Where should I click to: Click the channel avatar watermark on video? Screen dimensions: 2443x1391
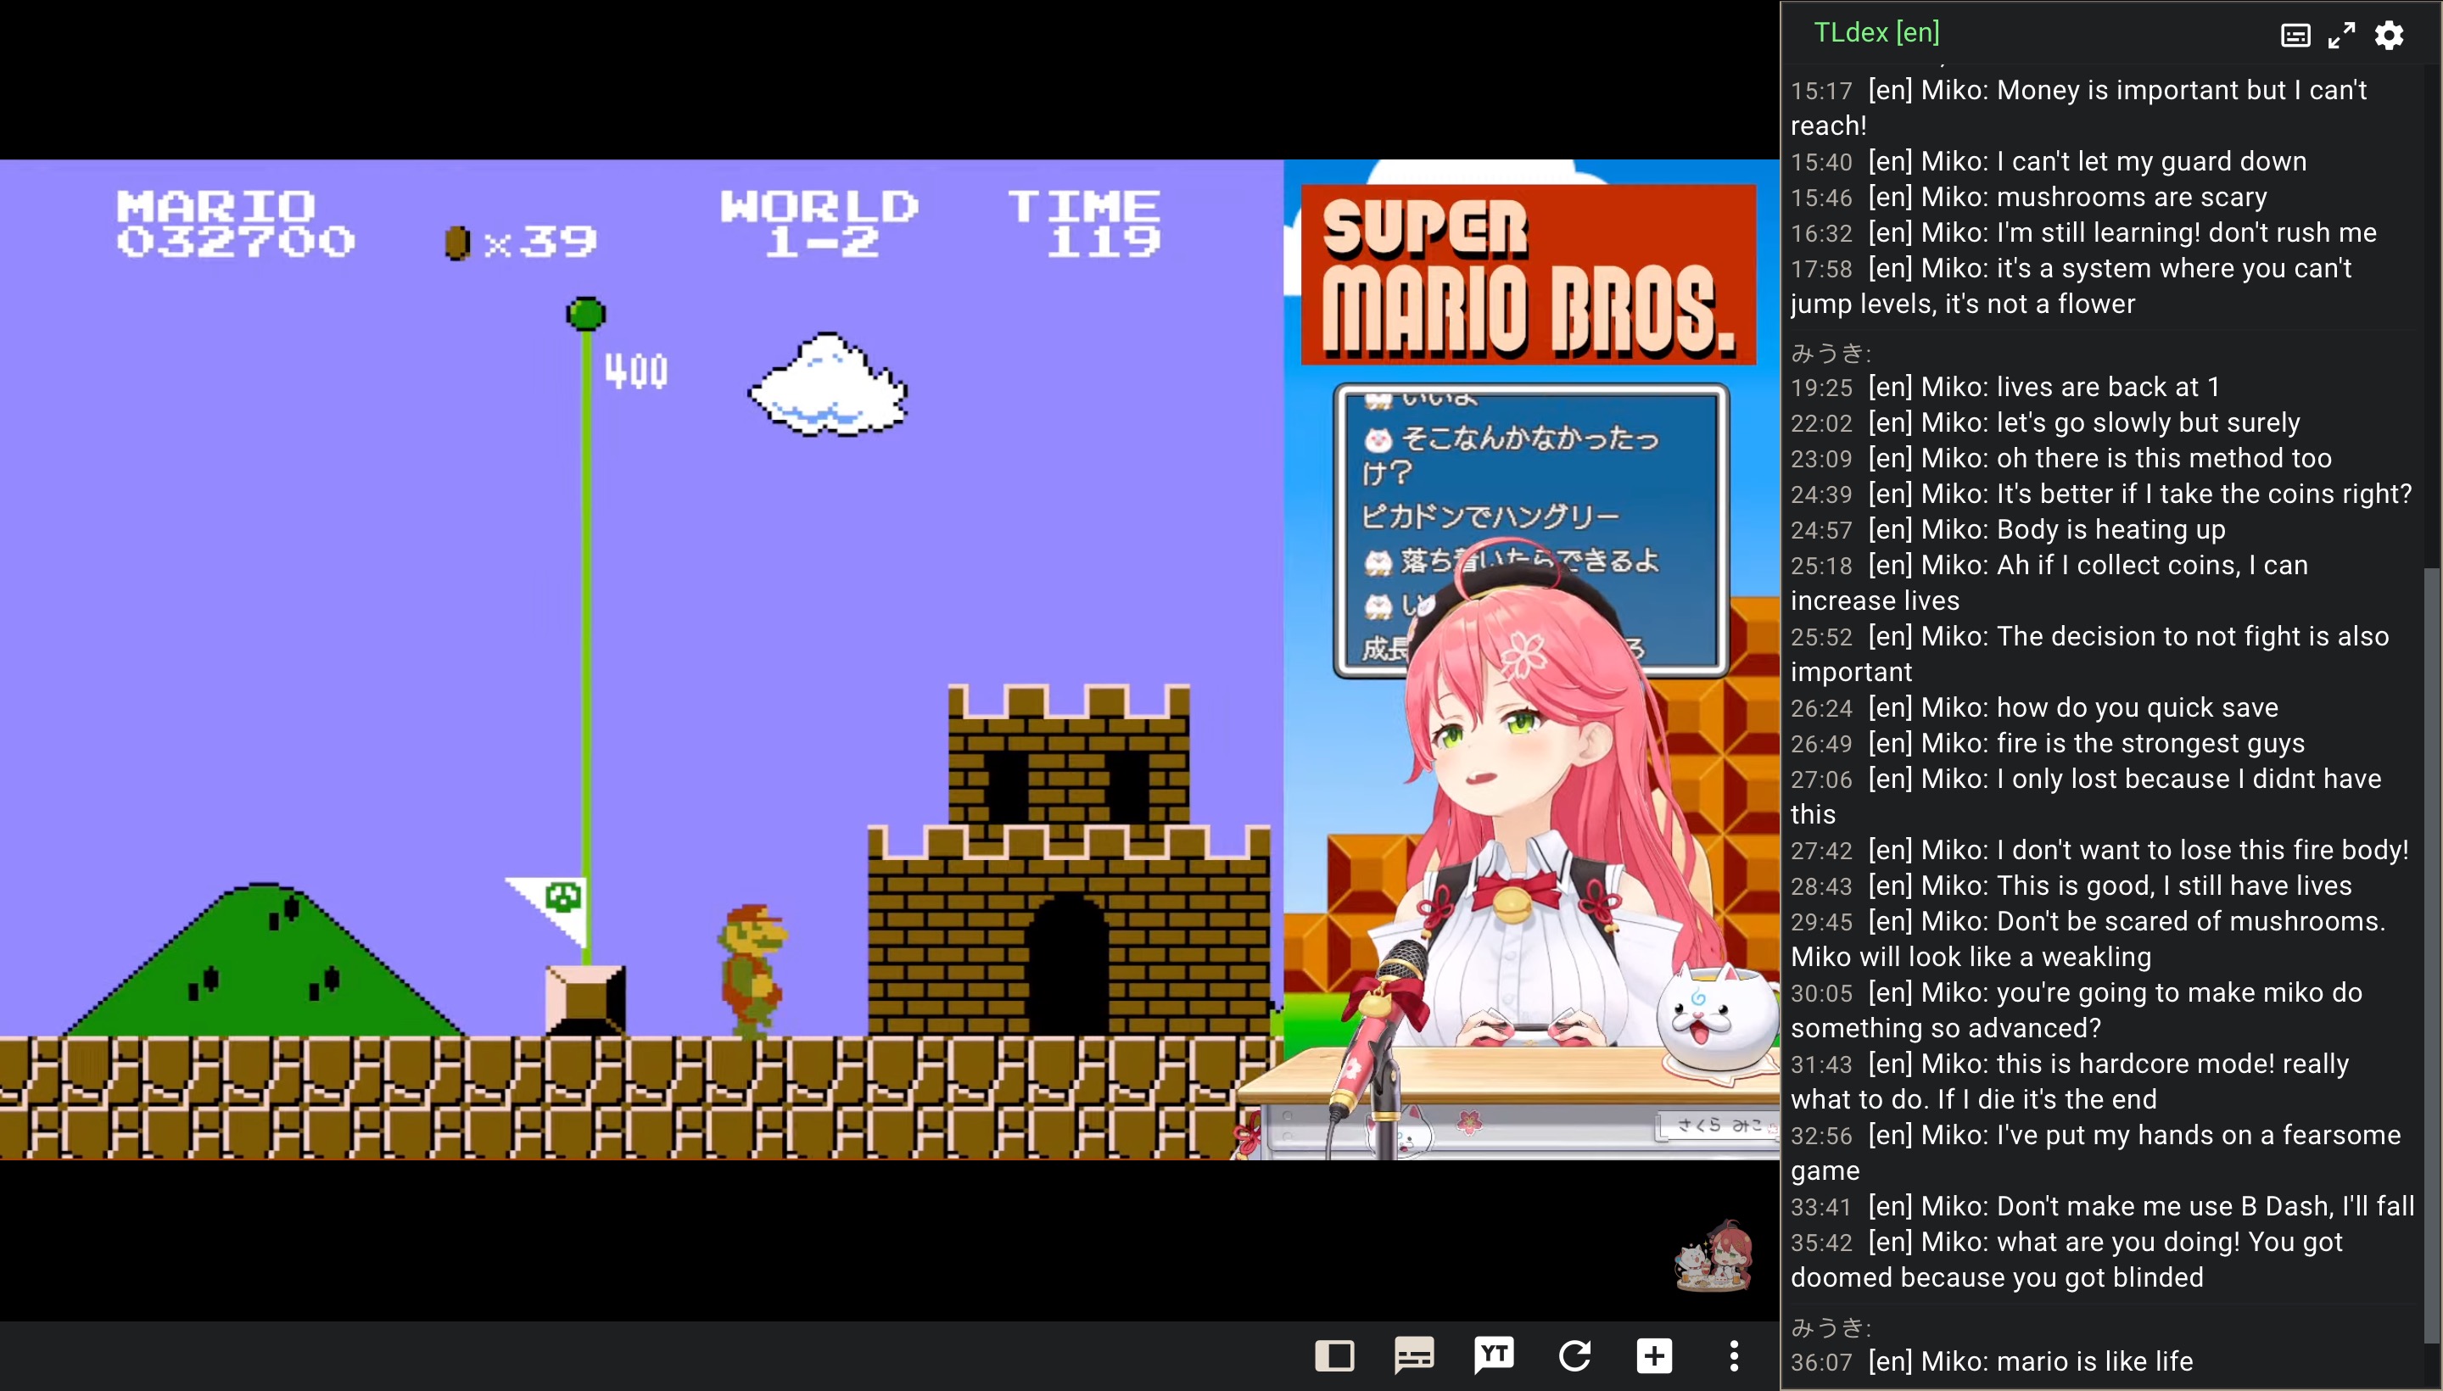(1715, 1256)
